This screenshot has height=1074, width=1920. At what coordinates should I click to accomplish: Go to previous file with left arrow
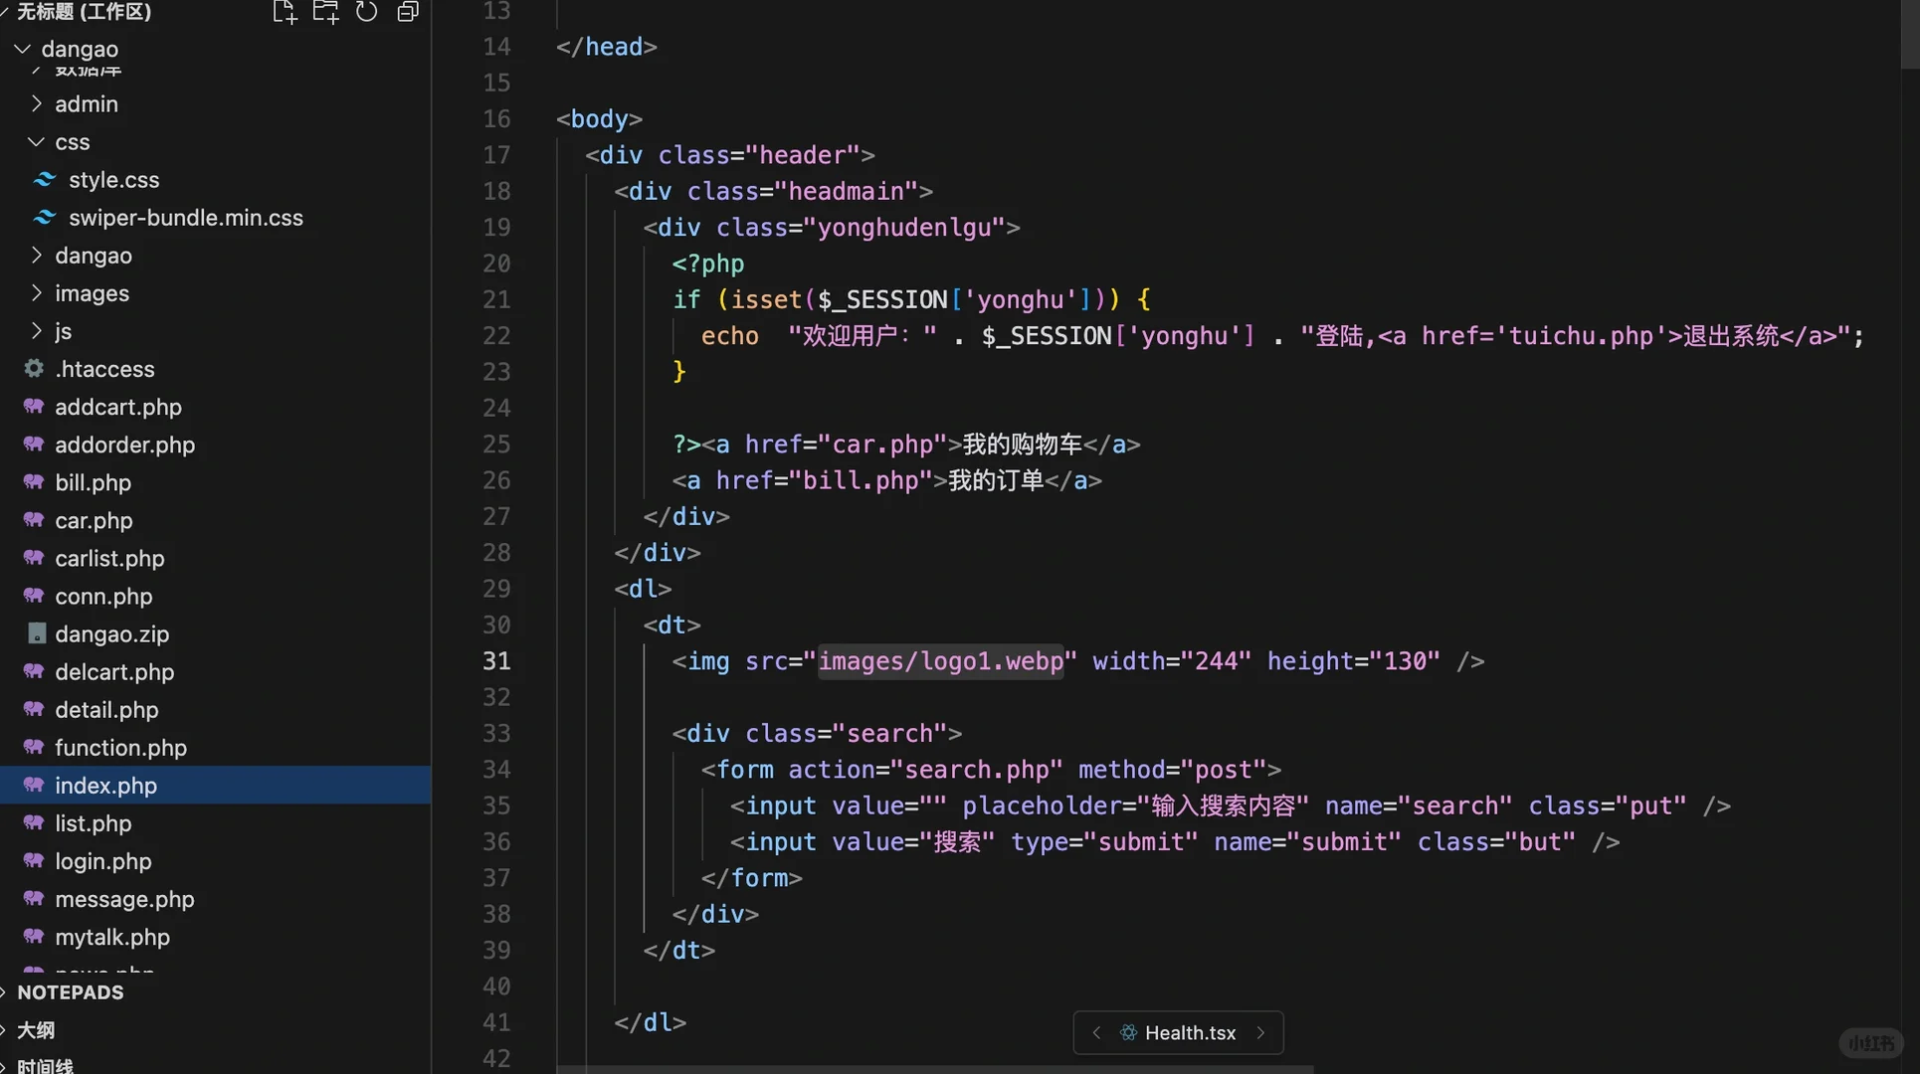point(1096,1032)
